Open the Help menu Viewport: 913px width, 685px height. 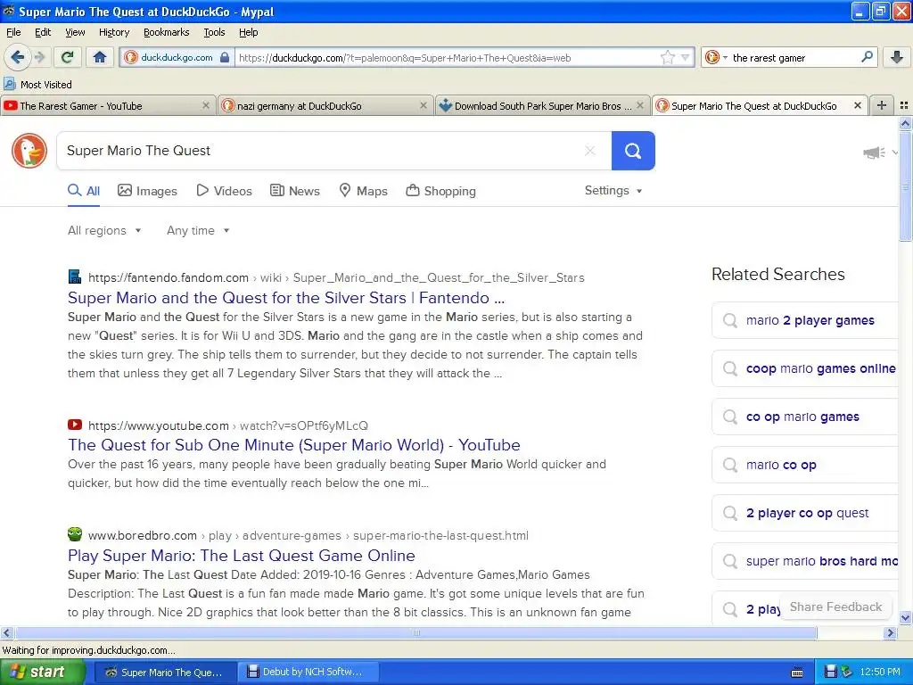tap(248, 32)
